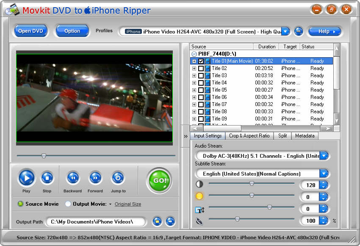
Task: Click the film icon of Title 03
Action: pyautogui.click(x=208, y=75)
